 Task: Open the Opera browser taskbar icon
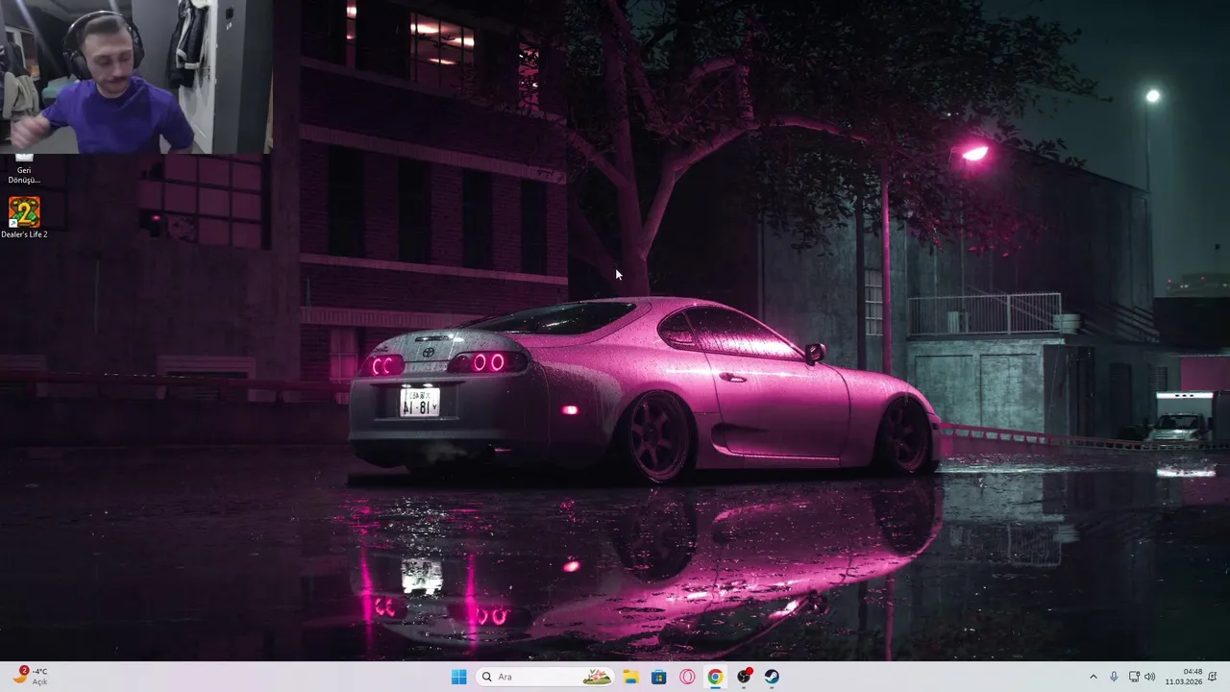coord(687,677)
